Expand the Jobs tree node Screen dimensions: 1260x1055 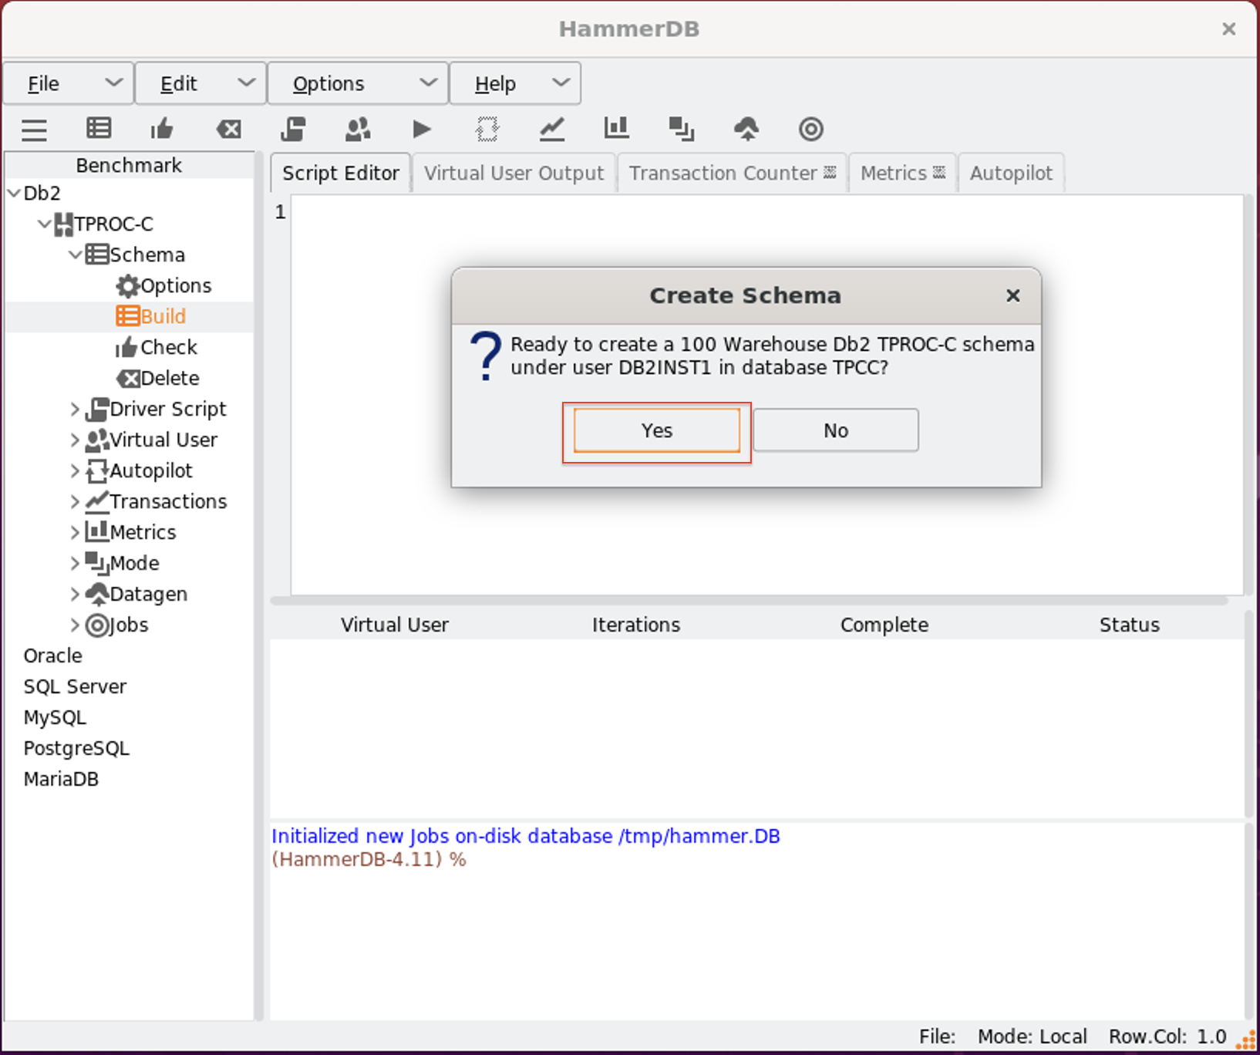click(76, 625)
